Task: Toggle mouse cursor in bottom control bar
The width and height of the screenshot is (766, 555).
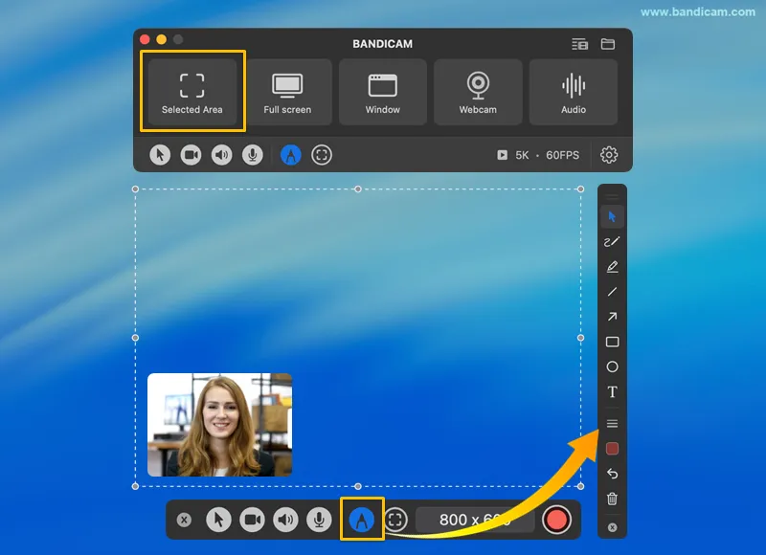Action: 218,520
